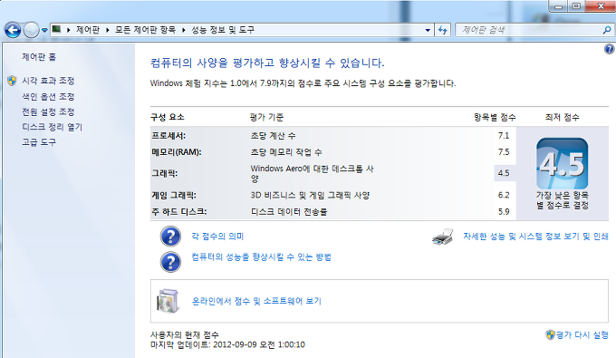The image size is (616, 358).
Task: Click 디스크 데이터 전송률 description
Action: (x=289, y=212)
